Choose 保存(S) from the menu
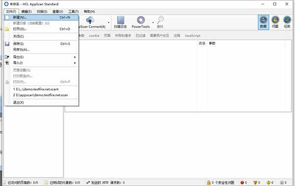Viewport: 295px width, 186px height. click(41, 44)
